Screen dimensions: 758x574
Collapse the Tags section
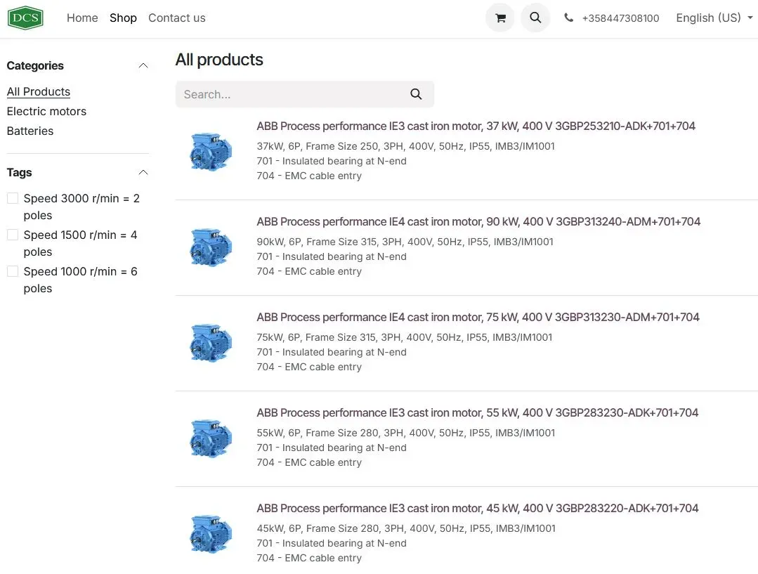coord(143,173)
